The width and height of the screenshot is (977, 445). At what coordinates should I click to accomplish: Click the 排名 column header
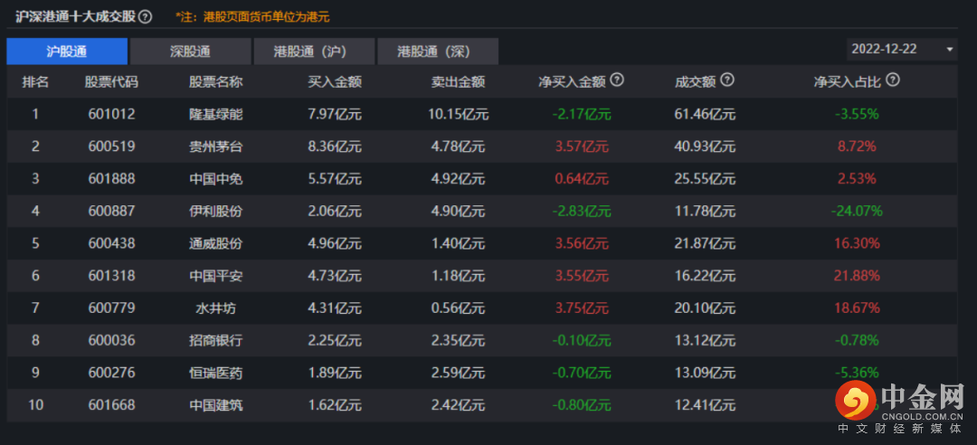35,81
